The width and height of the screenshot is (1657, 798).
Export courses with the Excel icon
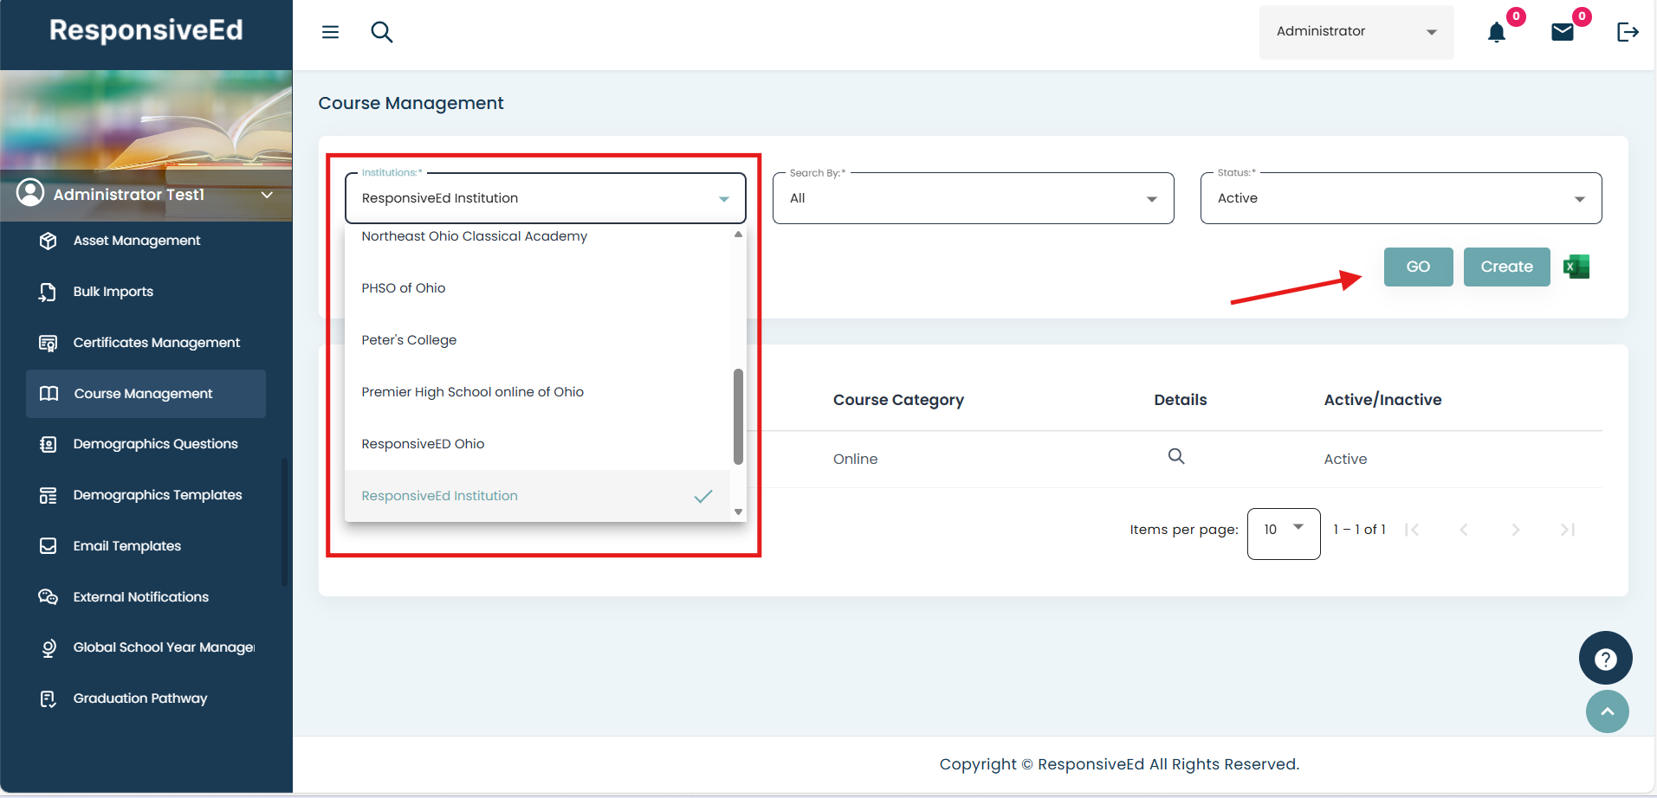[1576, 267]
